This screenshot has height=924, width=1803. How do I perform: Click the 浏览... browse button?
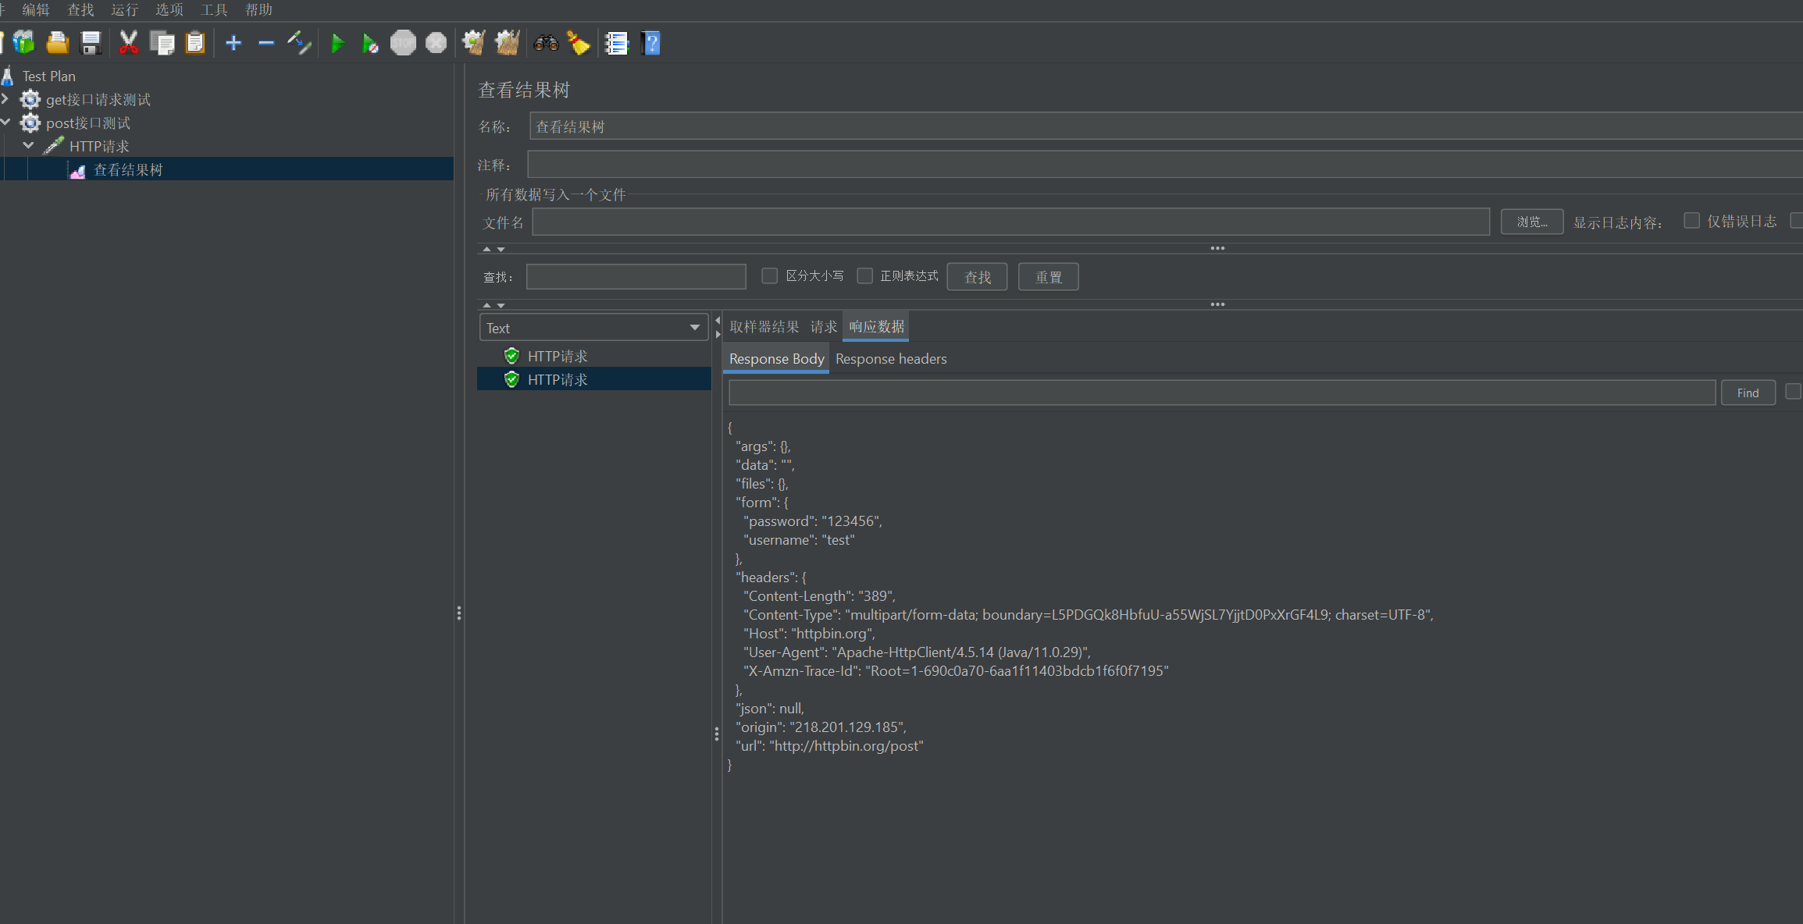(x=1531, y=222)
